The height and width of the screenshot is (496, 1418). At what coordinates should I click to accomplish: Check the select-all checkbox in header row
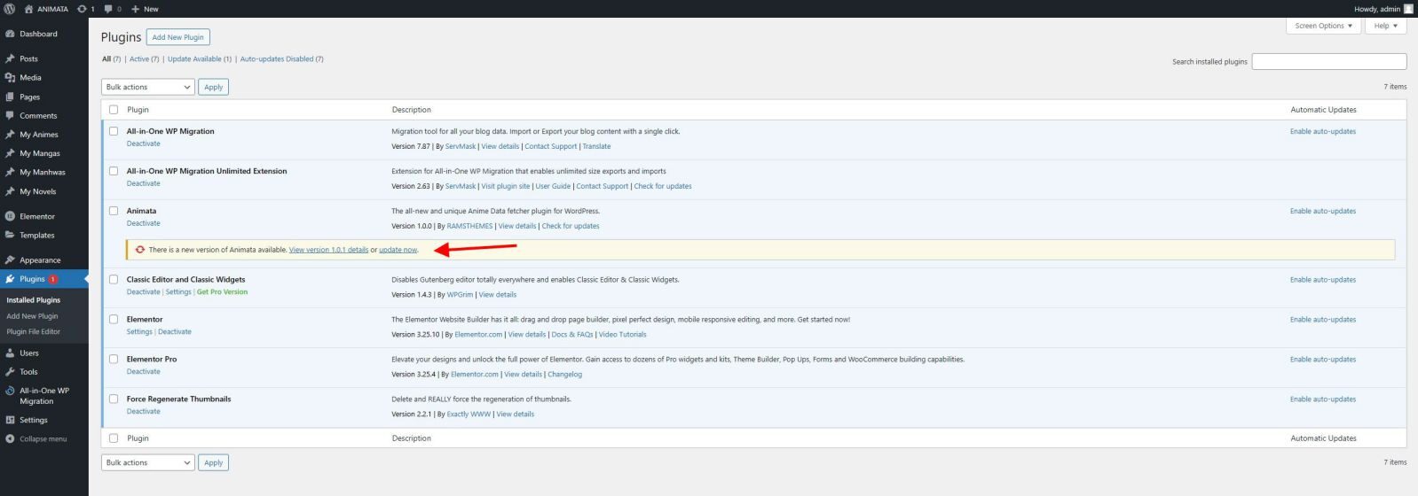[x=114, y=110]
